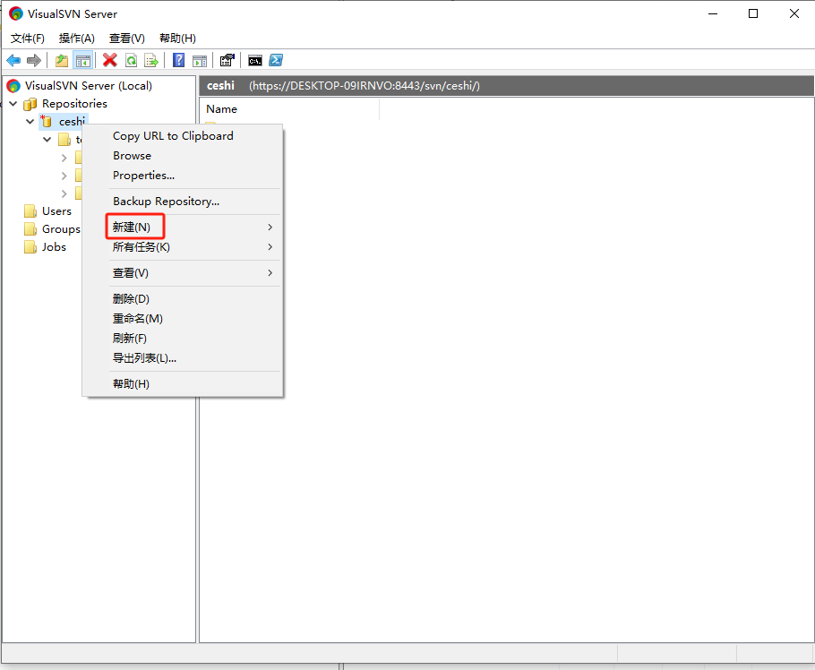Go forward with the gray arrow
Image resolution: width=815 pixels, height=670 pixels.
coord(34,60)
